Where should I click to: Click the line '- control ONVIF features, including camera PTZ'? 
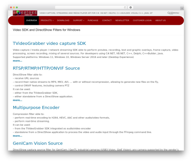[41, 85]
